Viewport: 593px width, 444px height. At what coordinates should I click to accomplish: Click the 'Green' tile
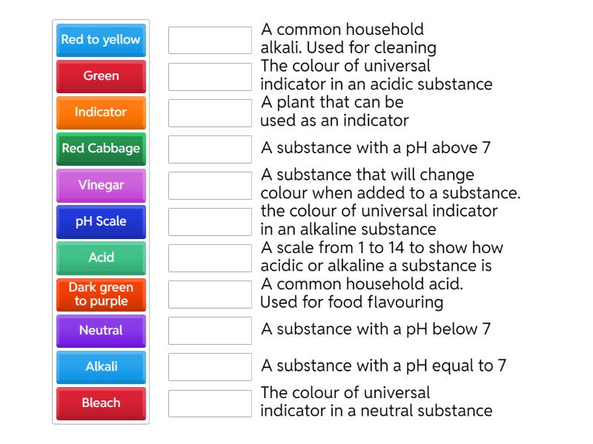click(102, 77)
